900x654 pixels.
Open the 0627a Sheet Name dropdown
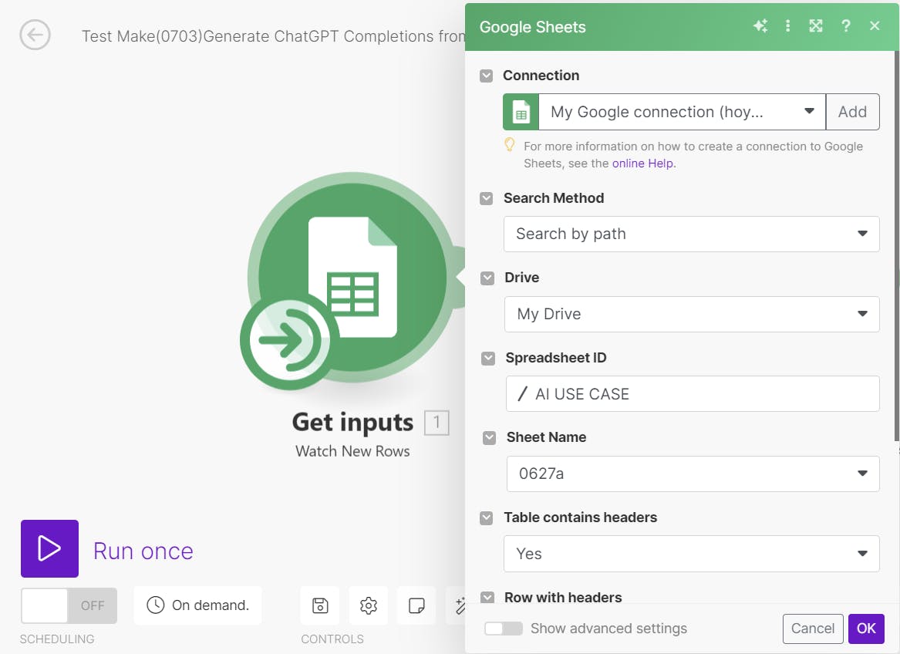pyautogui.click(x=693, y=474)
